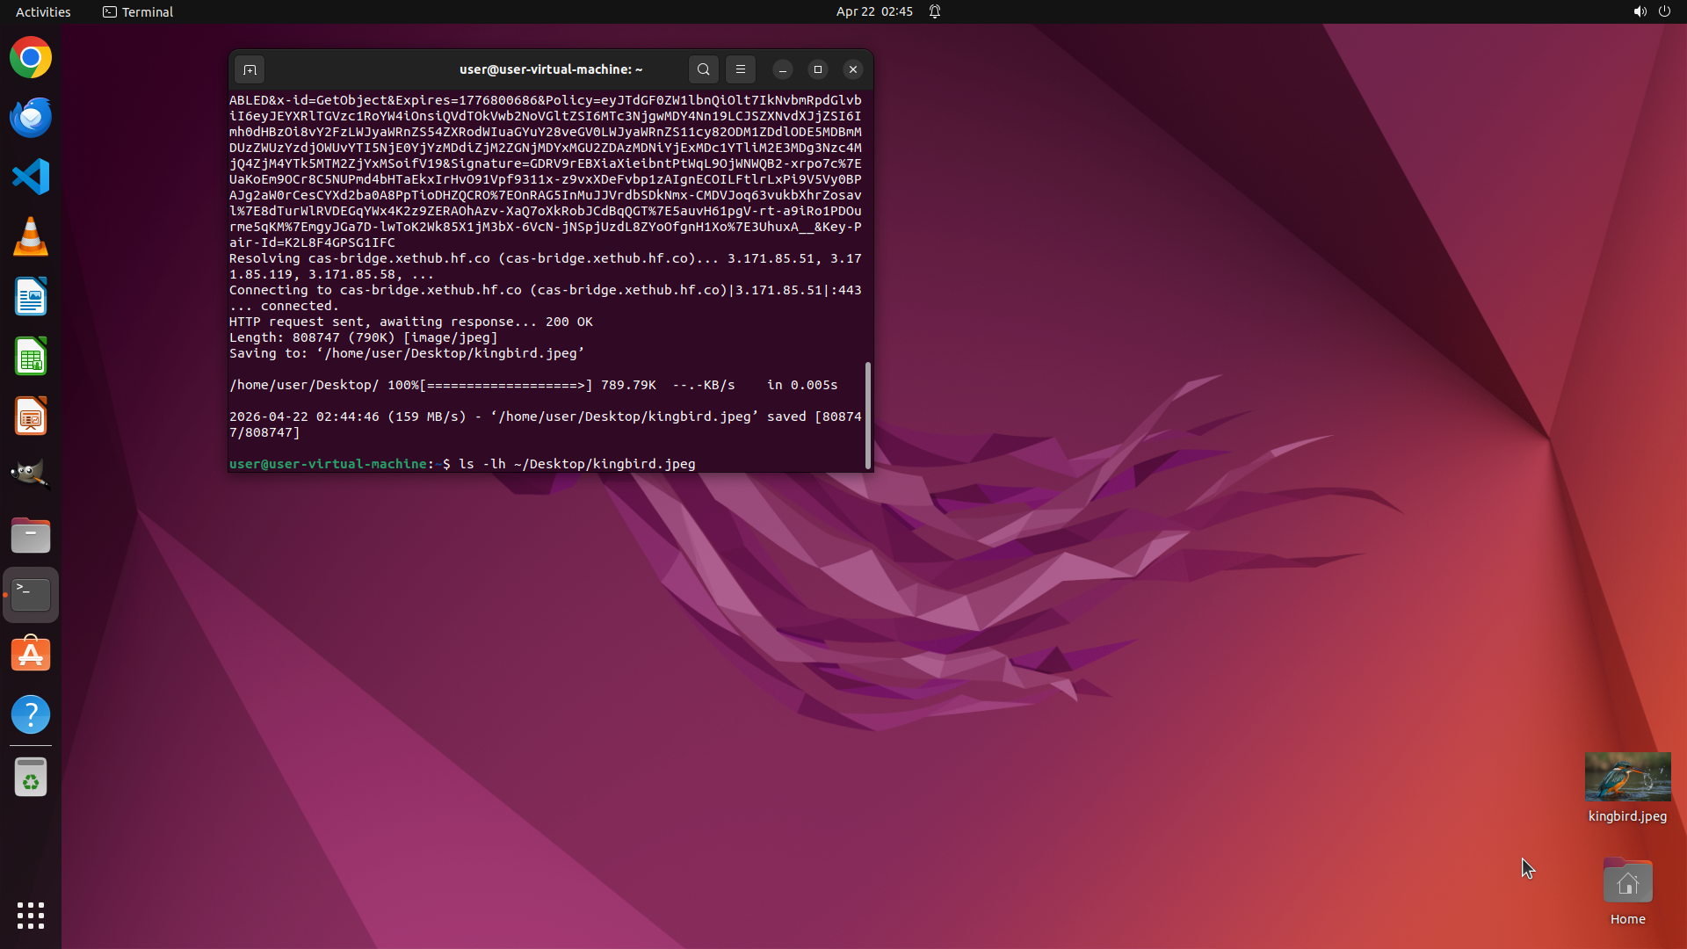Open LibreOffice Writer from dock
Screen dimensions: 1687x949
[x=31, y=297]
